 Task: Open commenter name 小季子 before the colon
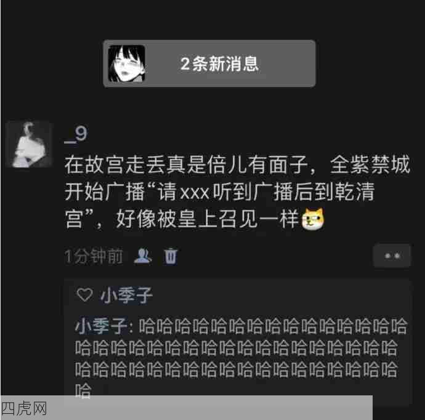click(101, 326)
